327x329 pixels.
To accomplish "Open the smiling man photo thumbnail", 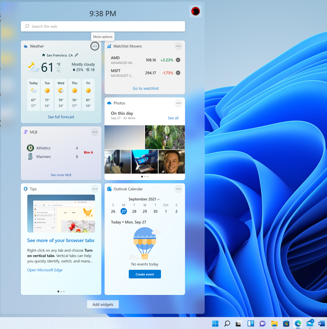I will point(171,162).
